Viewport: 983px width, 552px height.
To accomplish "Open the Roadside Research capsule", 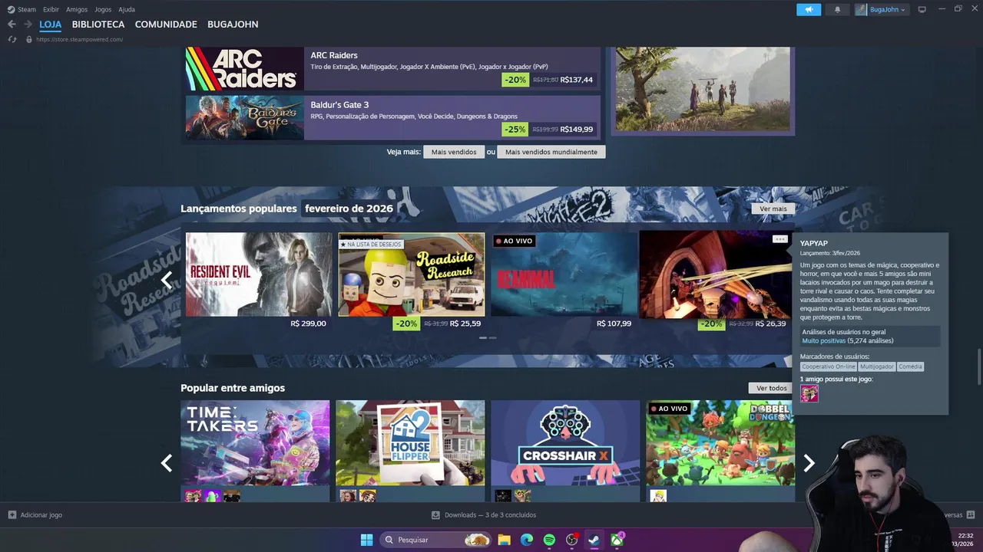I will coord(412,274).
